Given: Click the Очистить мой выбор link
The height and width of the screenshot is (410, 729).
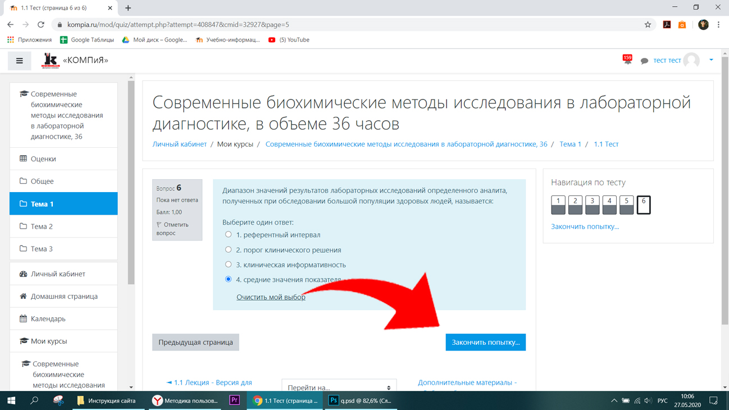Looking at the screenshot, I should [271, 297].
